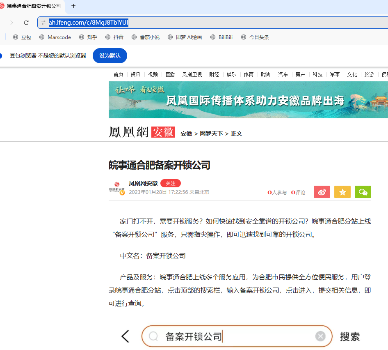Open the BiliBili bookmark
The height and width of the screenshot is (350, 388).
coord(221,37)
